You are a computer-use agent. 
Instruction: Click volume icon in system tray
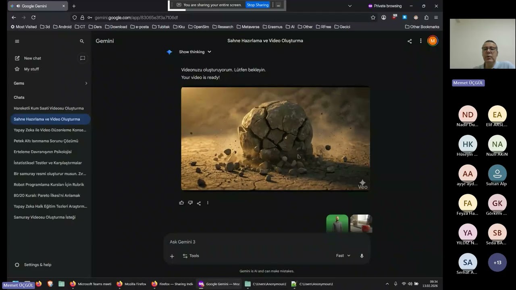pos(410,284)
